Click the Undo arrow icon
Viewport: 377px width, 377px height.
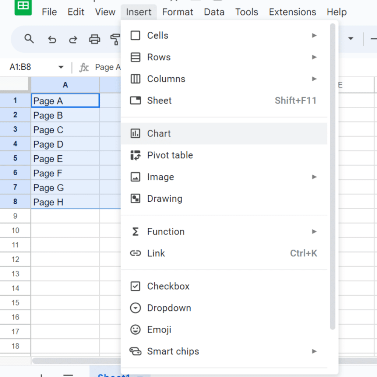click(52, 39)
